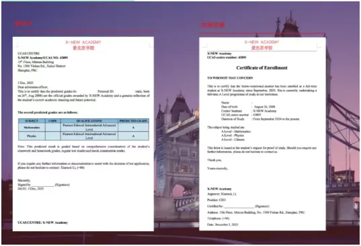Click the "Date of birth" row in certificate
Image resolution: width=361 pixels, height=246 pixels.
248,107
